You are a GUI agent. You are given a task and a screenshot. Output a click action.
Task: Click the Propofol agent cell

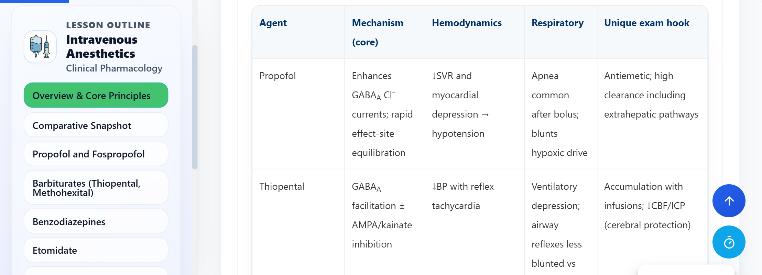(277, 76)
